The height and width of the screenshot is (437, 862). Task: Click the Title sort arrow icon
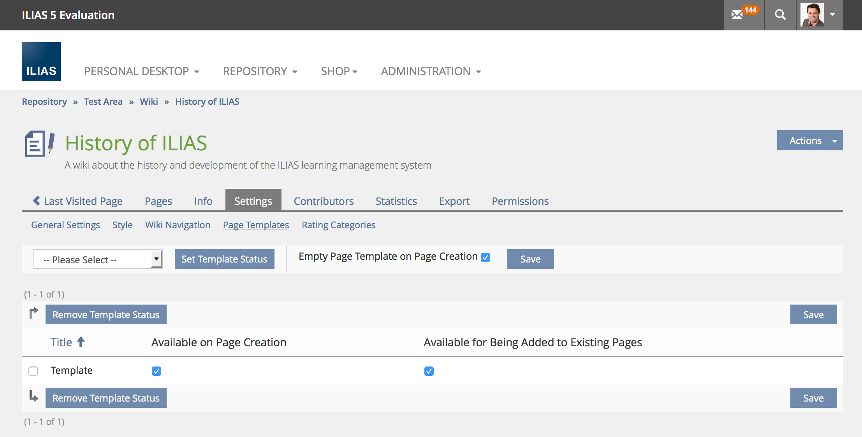click(x=81, y=342)
